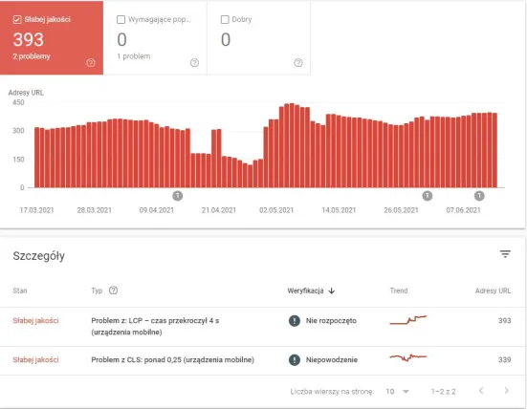Click the trend sparkline in LCP row
527x409 pixels.
pyautogui.click(x=408, y=320)
